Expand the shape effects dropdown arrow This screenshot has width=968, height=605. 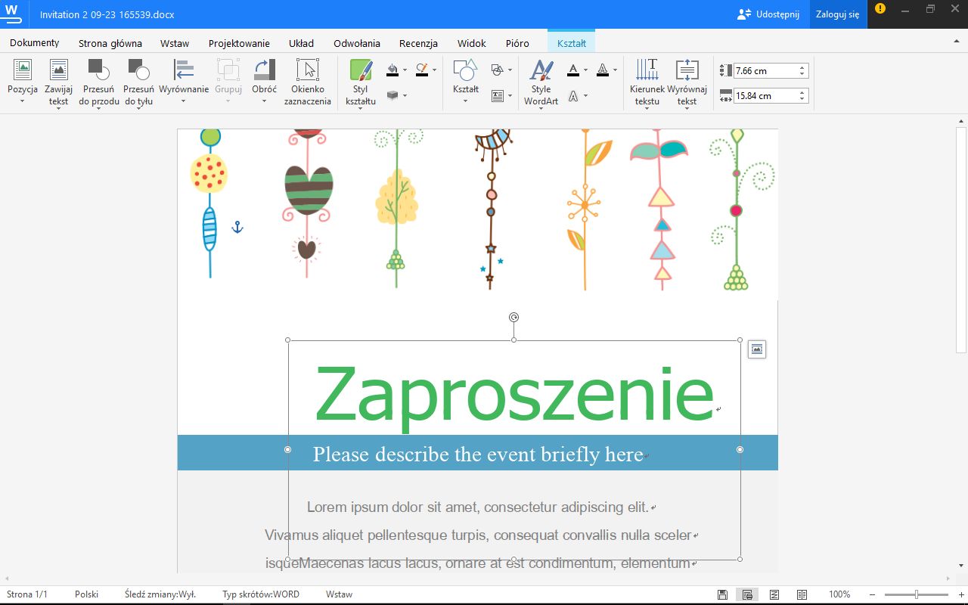click(x=405, y=95)
